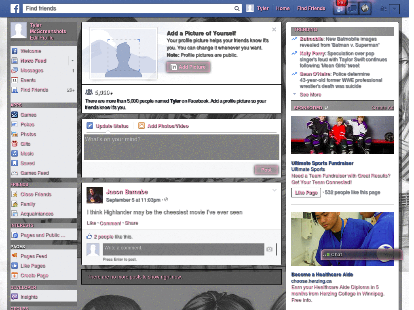Click hockey team ad image
The image size is (414, 310).
(x=342, y=135)
